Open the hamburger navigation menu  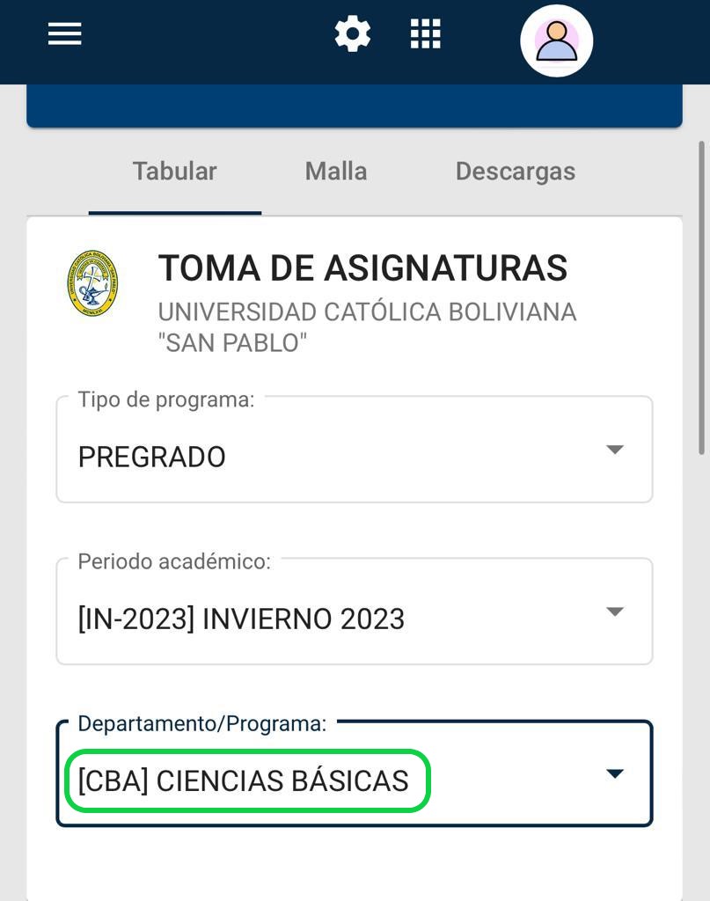pyautogui.click(x=64, y=34)
